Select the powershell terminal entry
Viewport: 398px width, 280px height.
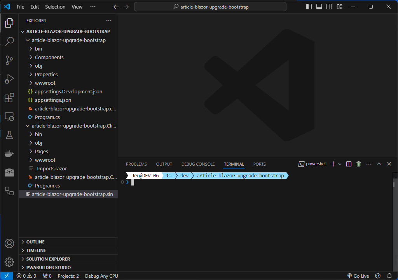click(312, 164)
